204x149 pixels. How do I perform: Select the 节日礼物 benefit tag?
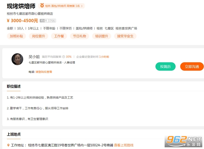[x=80, y=36]
